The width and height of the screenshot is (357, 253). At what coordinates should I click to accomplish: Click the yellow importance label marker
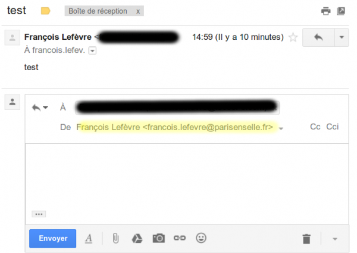45,11
